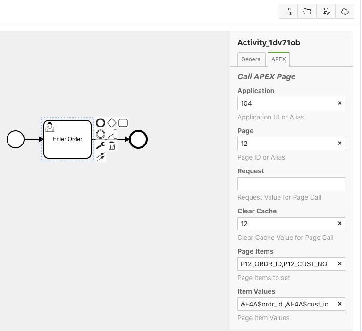This screenshot has width=362, height=331.
Task: Click the Clear Cache input field
Action: click(286, 224)
